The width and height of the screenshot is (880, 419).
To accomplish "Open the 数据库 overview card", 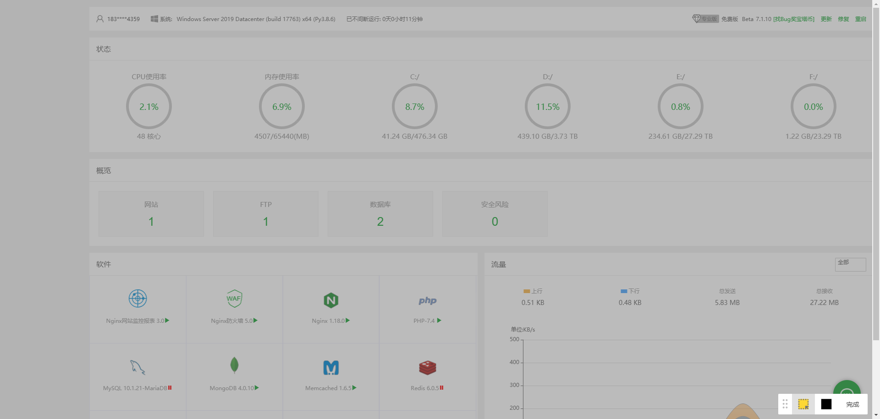I will (x=380, y=214).
